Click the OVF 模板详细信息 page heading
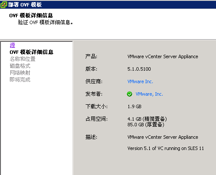216x175 pixels. click(31, 16)
